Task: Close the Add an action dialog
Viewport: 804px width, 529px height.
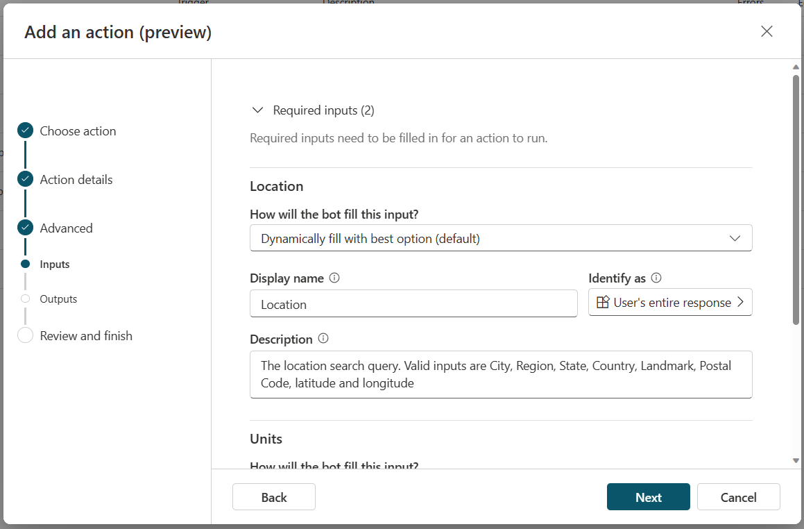Action: (x=767, y=31)
